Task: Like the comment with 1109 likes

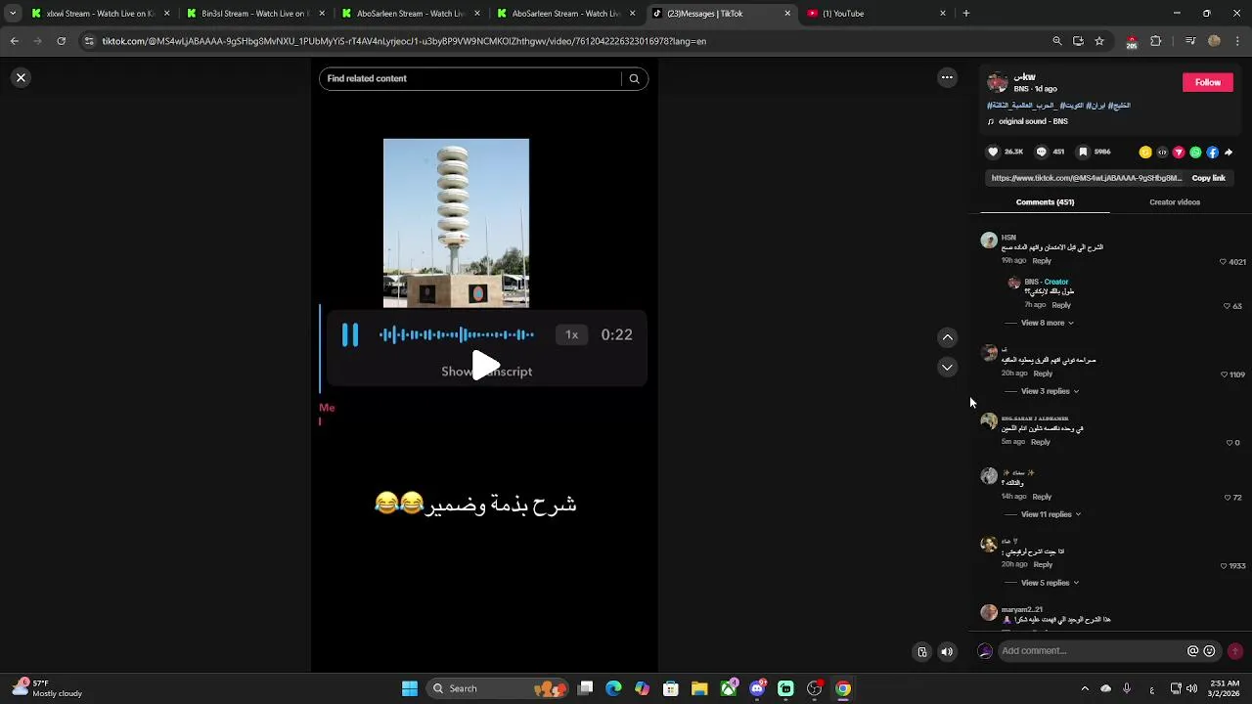Action: [1224, 374]
